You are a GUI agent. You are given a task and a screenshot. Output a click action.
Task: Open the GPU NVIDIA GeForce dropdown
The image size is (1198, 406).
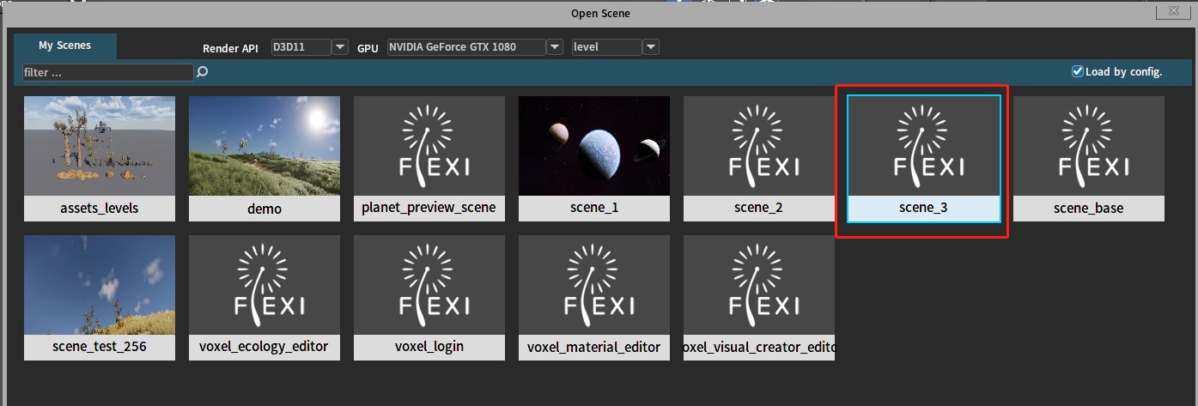tap(556, 47)
